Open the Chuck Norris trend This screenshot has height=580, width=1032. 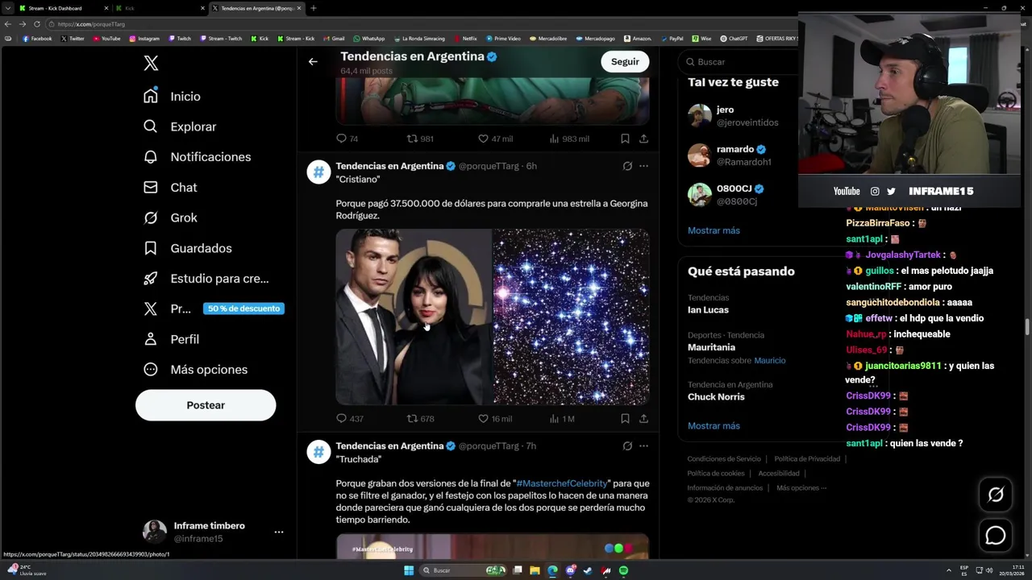716,396
